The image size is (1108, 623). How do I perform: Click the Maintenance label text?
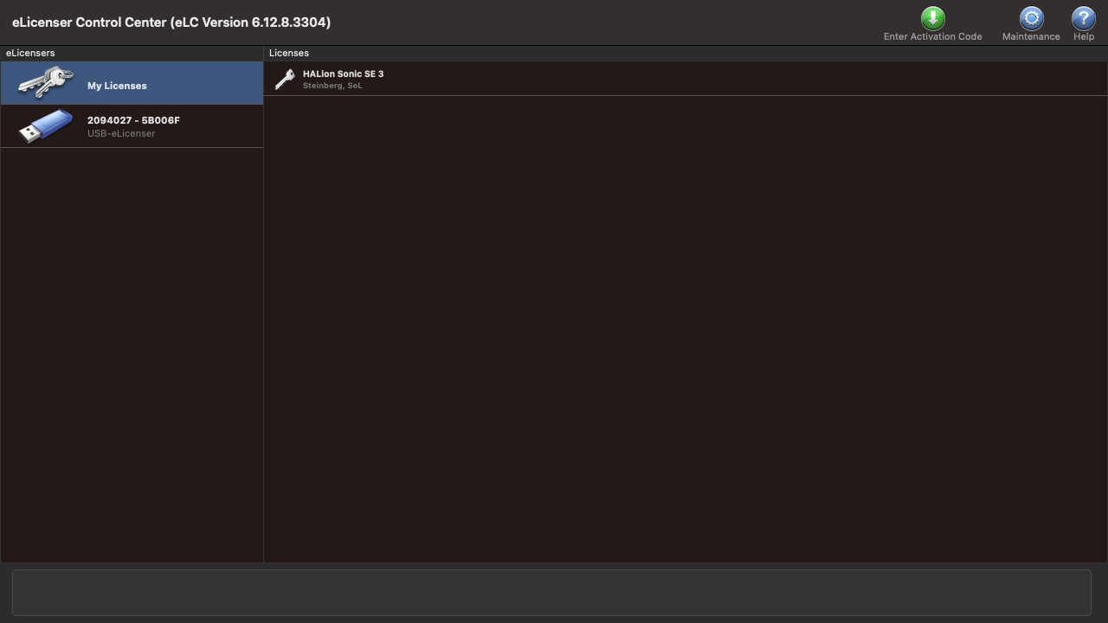1031,36
